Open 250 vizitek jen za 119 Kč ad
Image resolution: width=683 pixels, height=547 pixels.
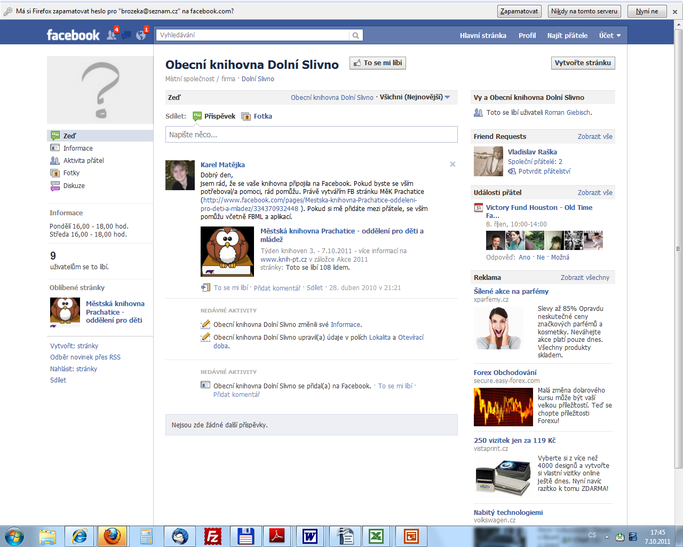515,441
